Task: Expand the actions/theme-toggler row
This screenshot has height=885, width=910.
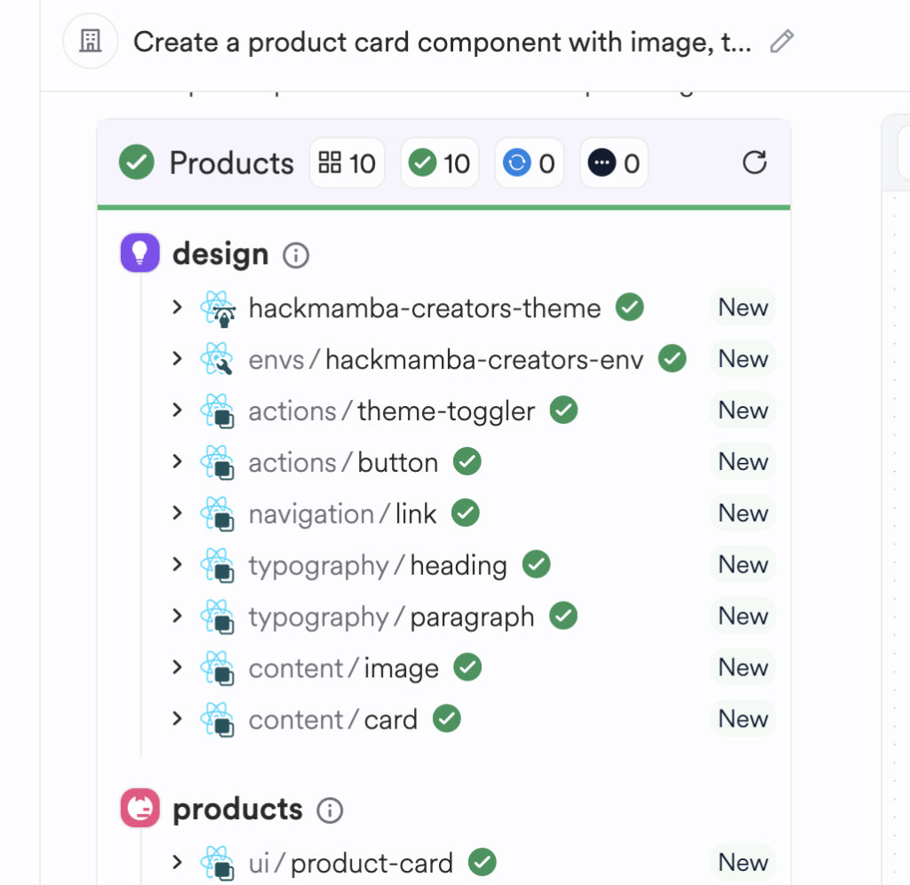Action: pyautogui.click(x=177, y=411)
